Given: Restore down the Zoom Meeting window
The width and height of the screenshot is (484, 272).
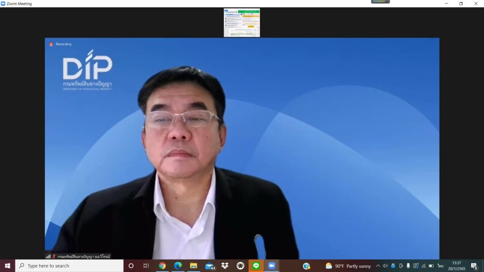Looking at the screenshot, I should (461, 4).
